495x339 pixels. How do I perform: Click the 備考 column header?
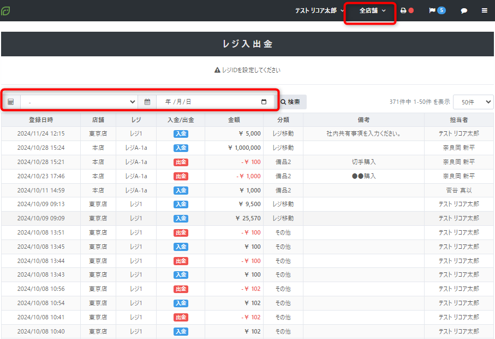tap(363, 120)
